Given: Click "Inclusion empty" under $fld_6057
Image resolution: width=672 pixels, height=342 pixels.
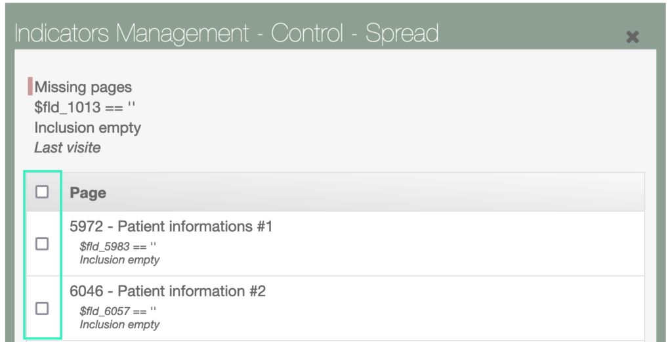Looking at the screenshot, I should (x=119, y=324).
